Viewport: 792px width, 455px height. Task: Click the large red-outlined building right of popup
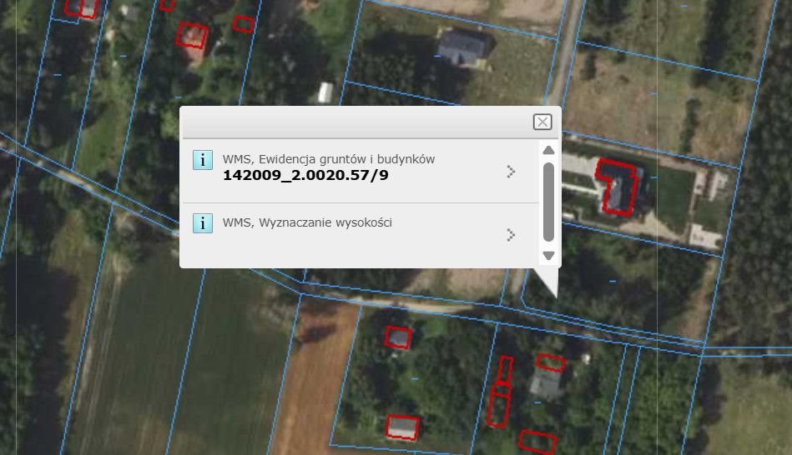pyautogui.click(x=618, y=187)
